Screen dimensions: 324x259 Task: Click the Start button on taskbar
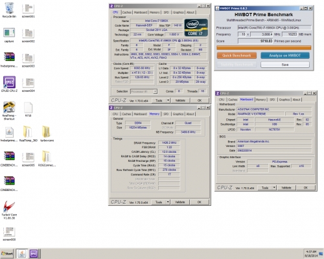point(7,254)
